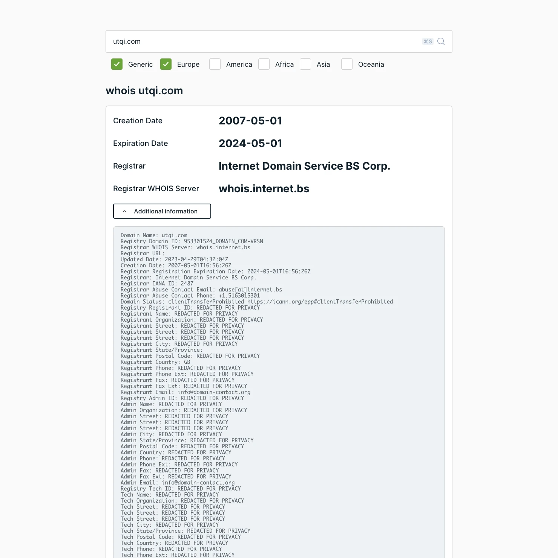558x558 pixels.
Task: Click the Oceania label text
Action: tap(371, 64)
